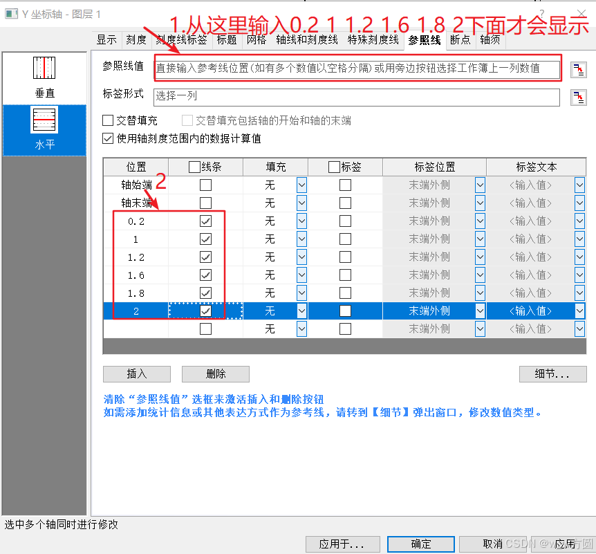
Task: Switch to the 轴线和刻度线 tab
Action: coord(307,39)
